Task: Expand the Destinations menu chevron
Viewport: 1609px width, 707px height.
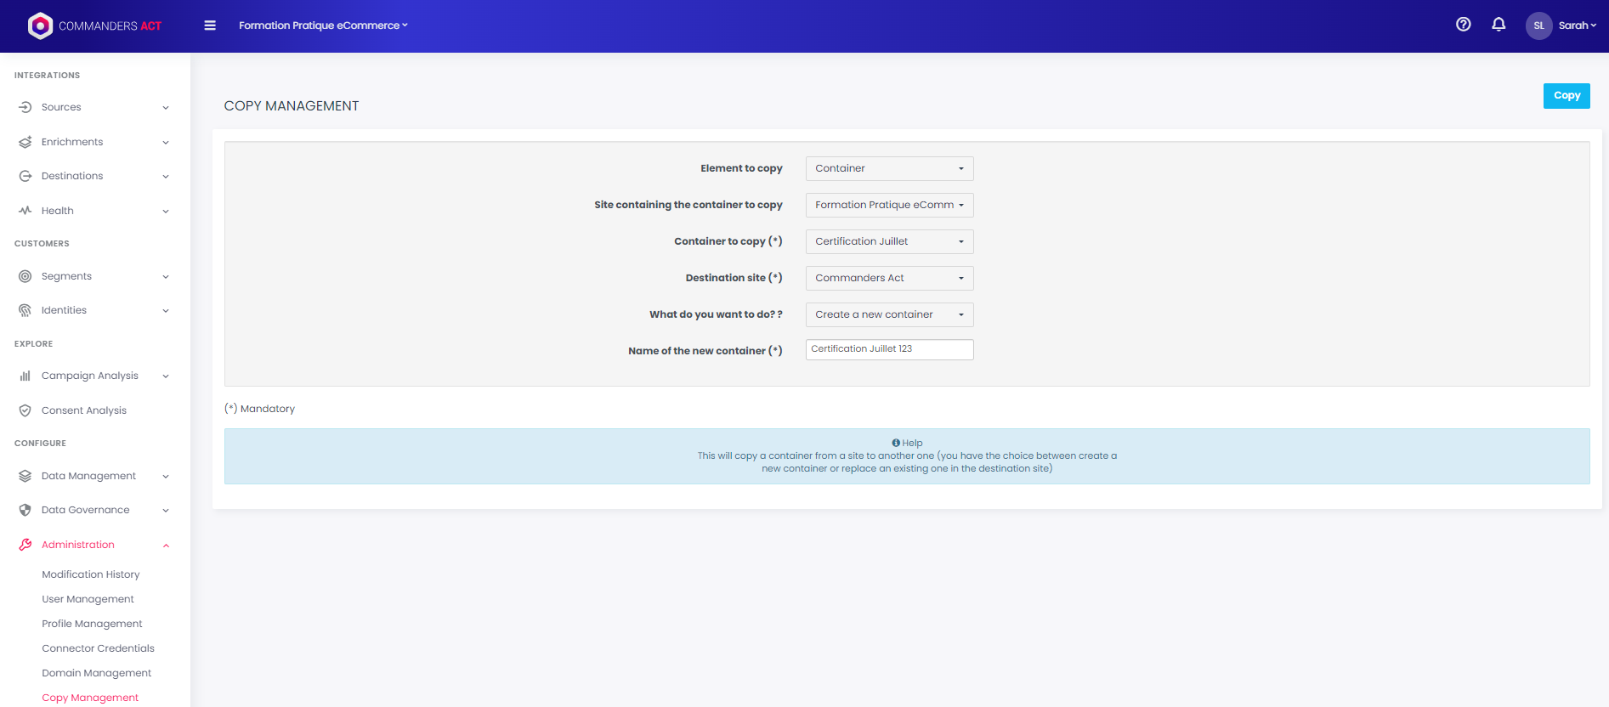Action: click(x=166, y=177)
